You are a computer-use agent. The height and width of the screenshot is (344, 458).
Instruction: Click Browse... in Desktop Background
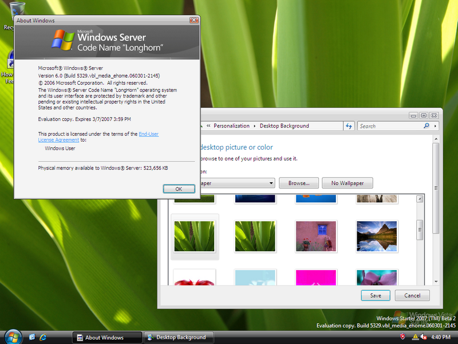pos(299,183)
